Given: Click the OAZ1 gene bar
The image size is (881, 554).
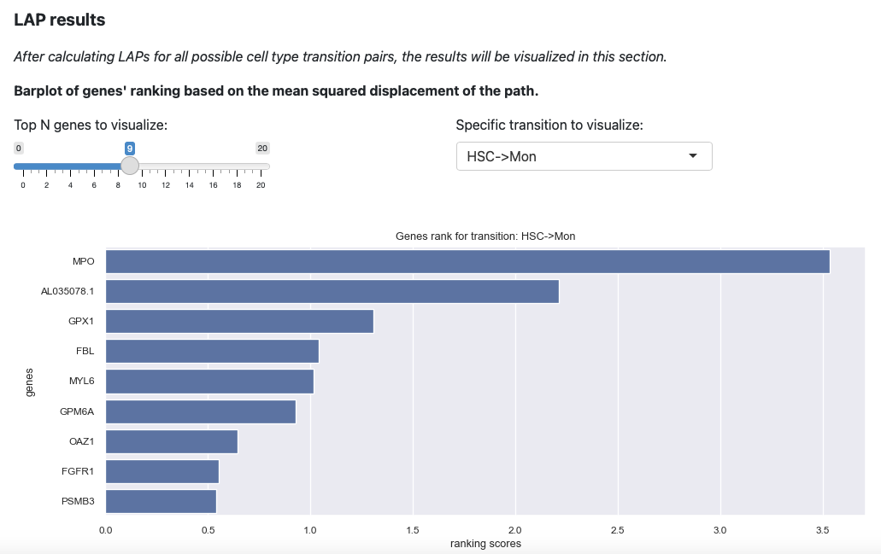Looking at the screenshot, I should click(172, 441).
